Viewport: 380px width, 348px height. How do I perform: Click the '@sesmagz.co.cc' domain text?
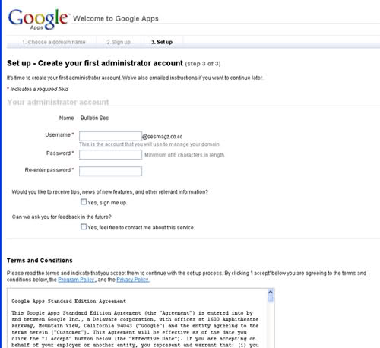click(x=162, y=137)
